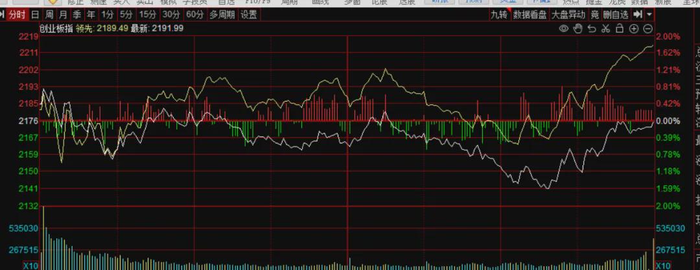Click the 2132 lowest price axis label
This screenshot has width=700, height=270.
(x=28, y=206)
